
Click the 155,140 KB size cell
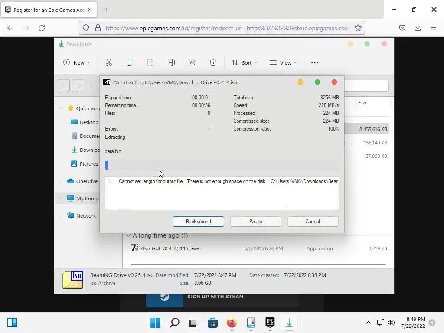375,143
